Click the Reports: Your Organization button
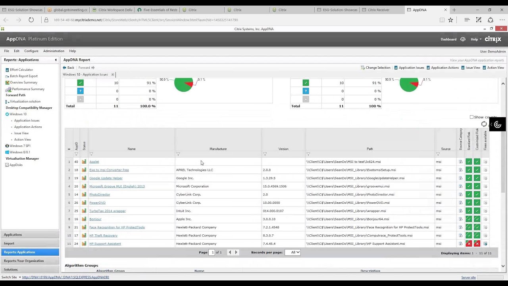The width and height of the screenshot is (508, 286). (x=30, y=261)
